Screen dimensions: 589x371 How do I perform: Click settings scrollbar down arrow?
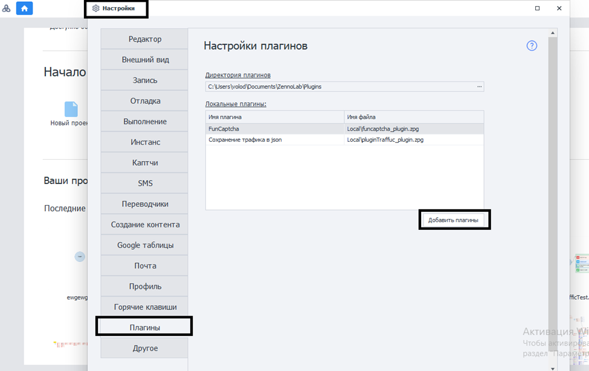pyautogui.click(x=553, y=369)
